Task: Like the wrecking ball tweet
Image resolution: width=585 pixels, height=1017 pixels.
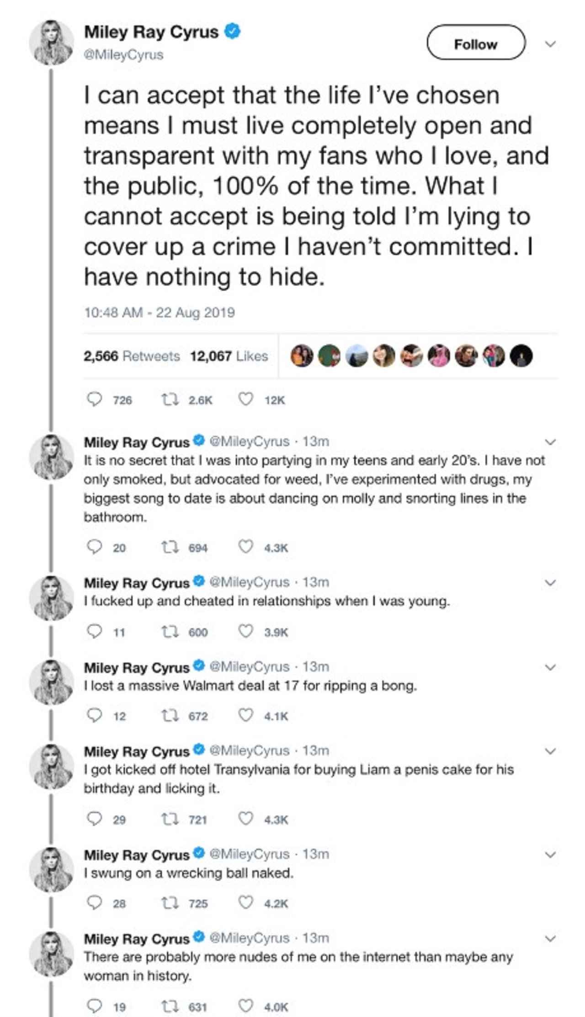Action: (246, 903)
